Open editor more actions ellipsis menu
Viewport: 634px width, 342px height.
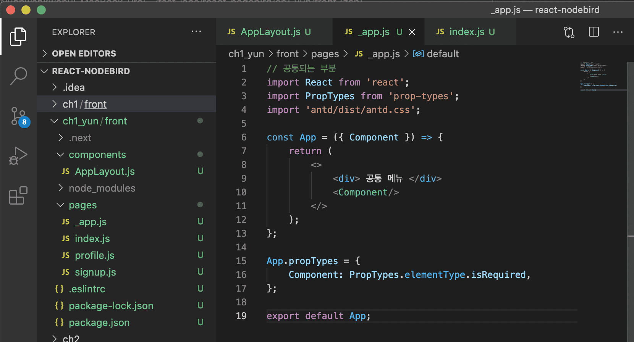point(618,32)
